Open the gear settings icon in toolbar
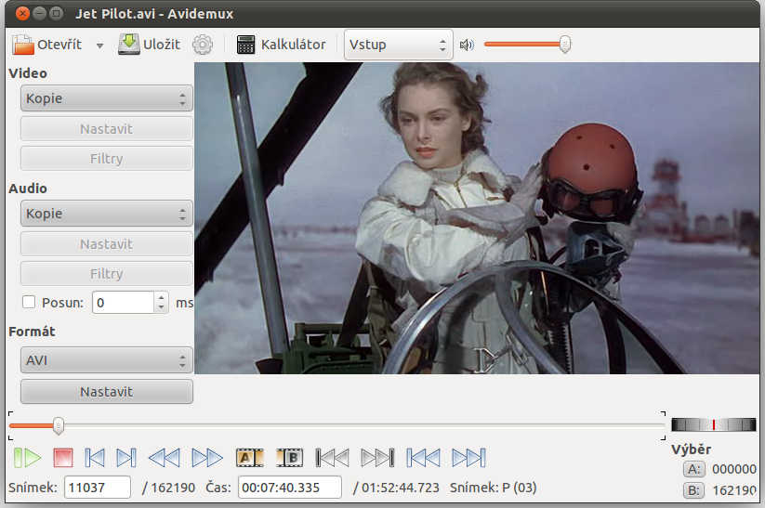The width and height of the screenshot is (765, 508). pyautogui.click(x=203, y=45)
